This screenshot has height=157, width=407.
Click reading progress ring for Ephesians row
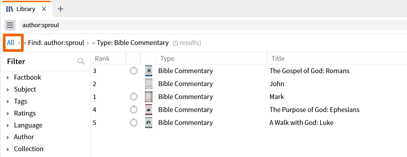click(x=134, y=110)
